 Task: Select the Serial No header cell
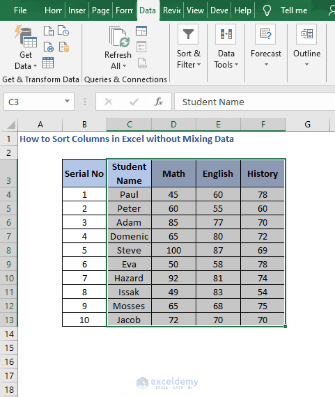(x=84, y=174)
